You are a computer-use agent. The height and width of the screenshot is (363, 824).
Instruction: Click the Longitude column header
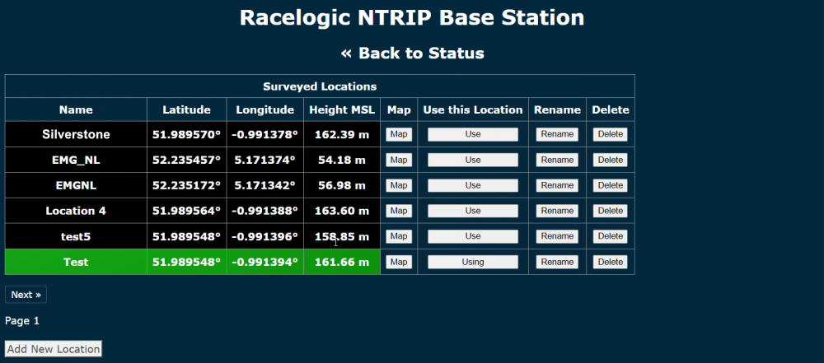click(x=265, y=109)
